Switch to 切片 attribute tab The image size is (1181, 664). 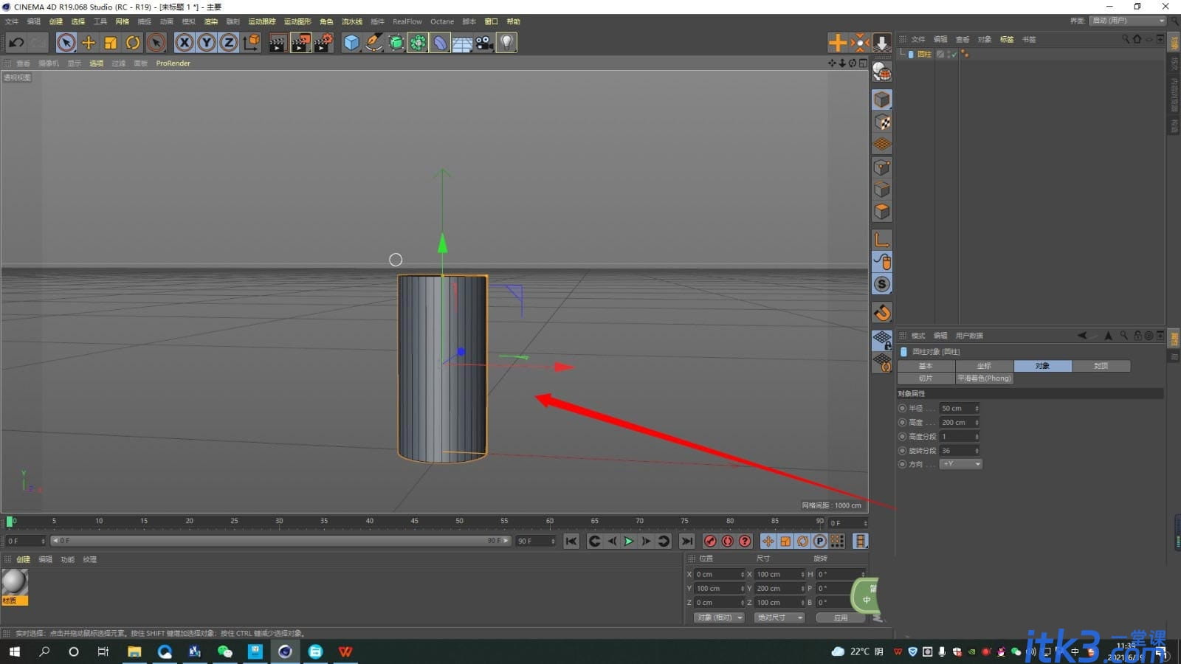[926, 378]
